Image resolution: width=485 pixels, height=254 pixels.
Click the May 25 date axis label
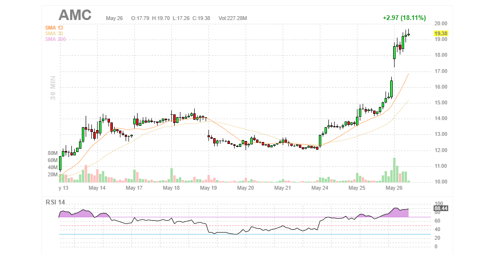point(357,188)
